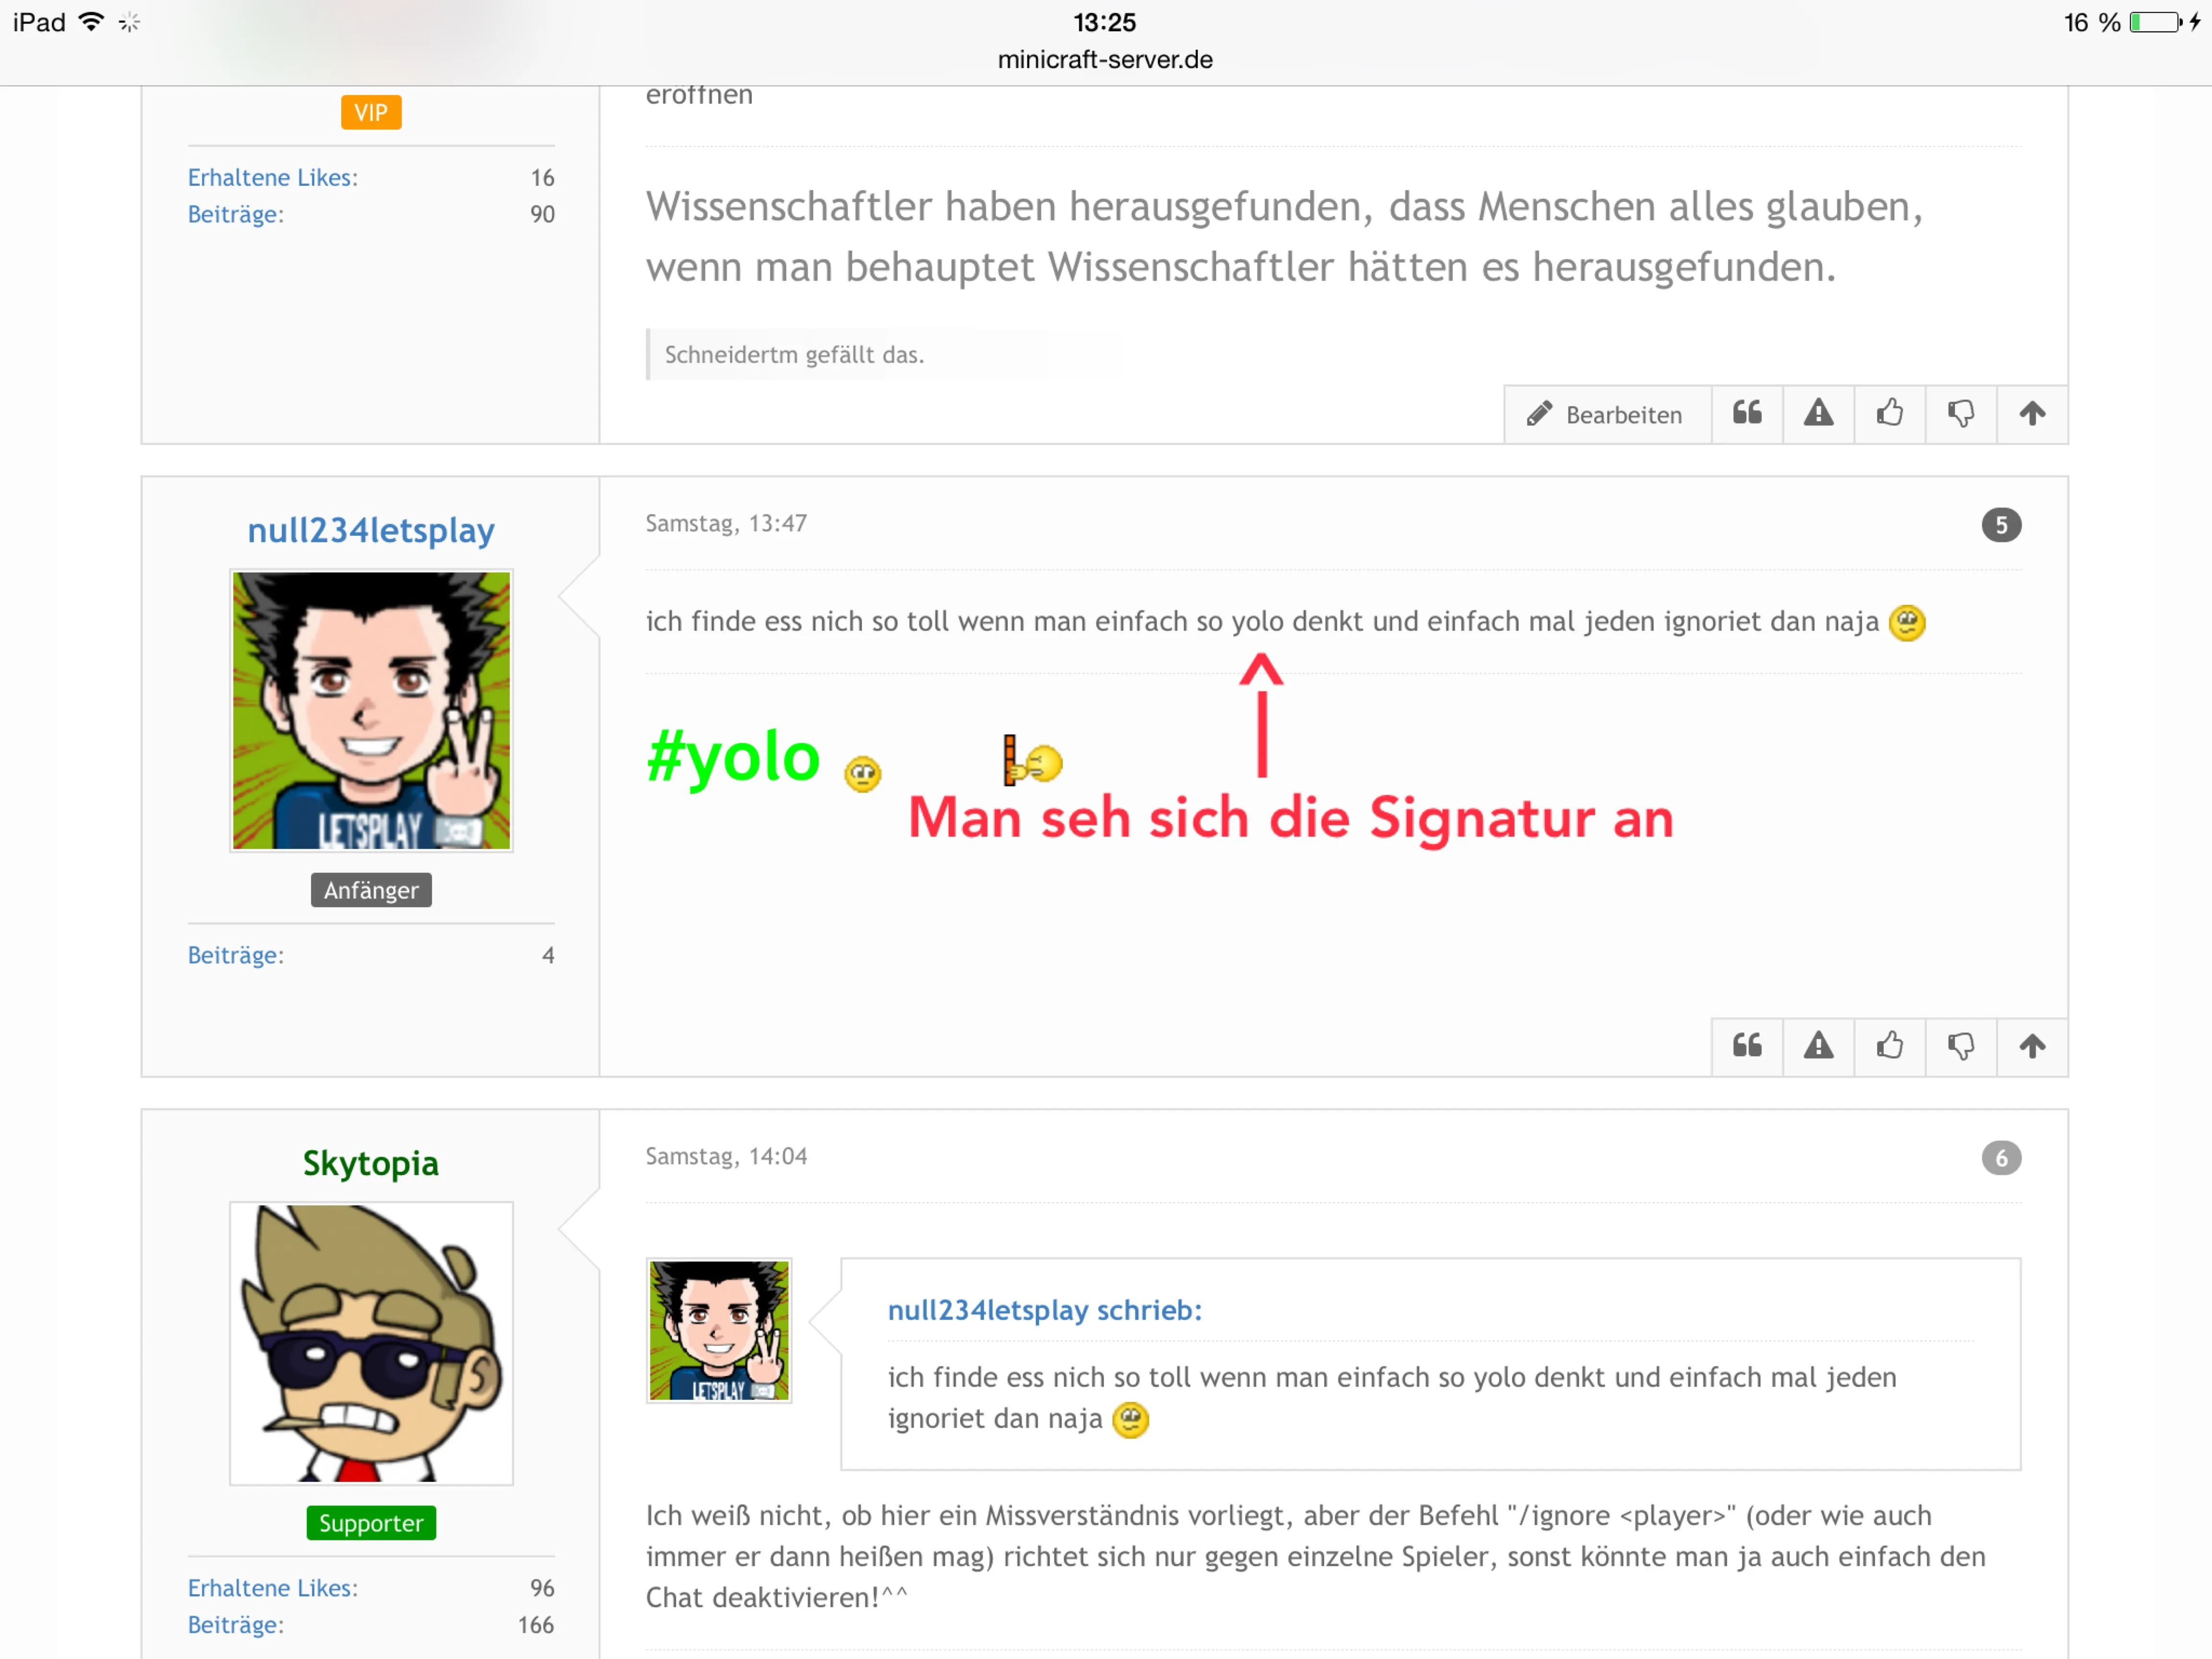Open Skytopia's profile via username
The image size is (2212, 1659).
pos(371,1163)
